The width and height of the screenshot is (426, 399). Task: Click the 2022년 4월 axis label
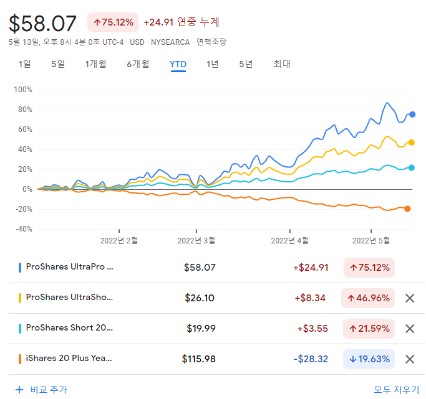(x=289, y=241)
